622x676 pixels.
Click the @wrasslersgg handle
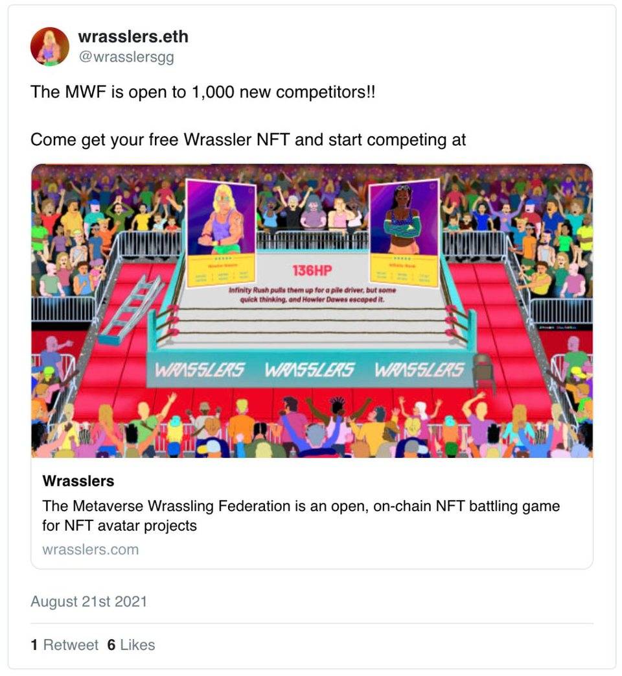pos(126,57)
